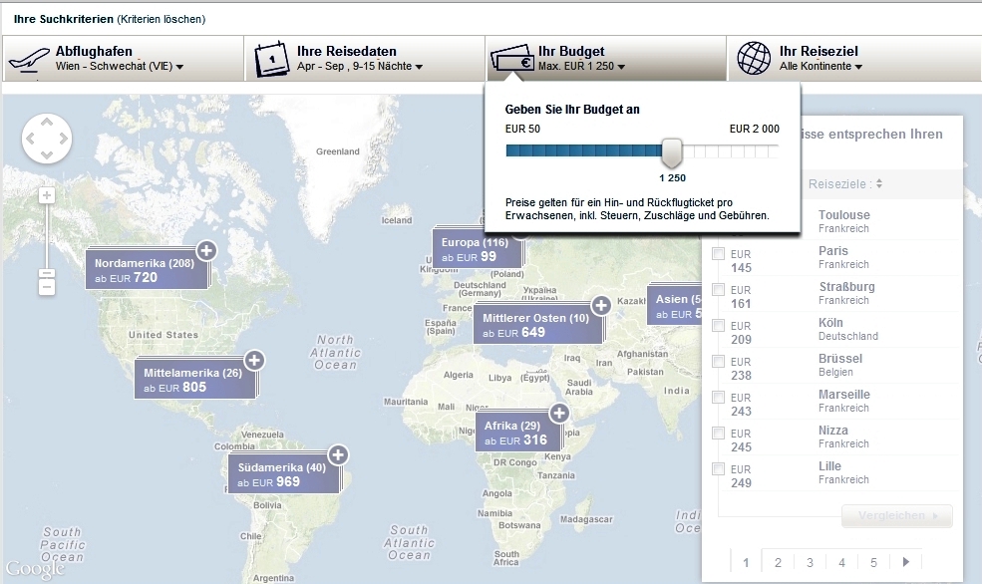
Task: Pan the map up arrow
Action: click(47, 122)
